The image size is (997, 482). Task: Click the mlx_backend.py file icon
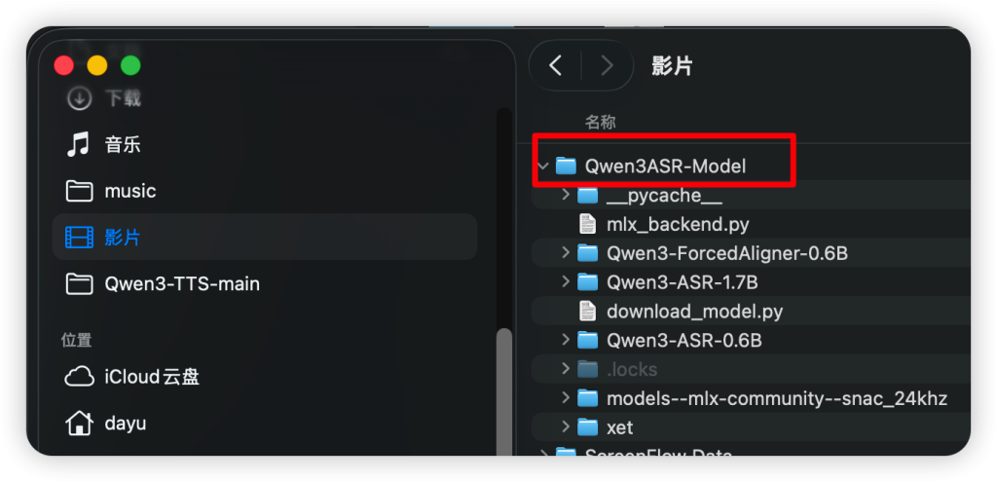(x=587, y=224)
